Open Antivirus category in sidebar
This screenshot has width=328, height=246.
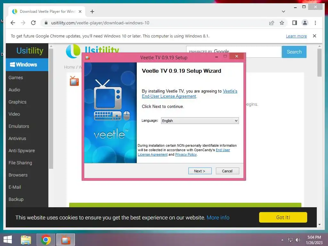pos(17,138)
